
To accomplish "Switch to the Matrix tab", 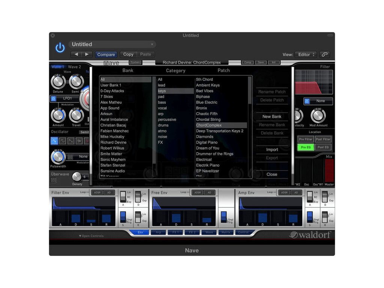I will tap(226, 232).
